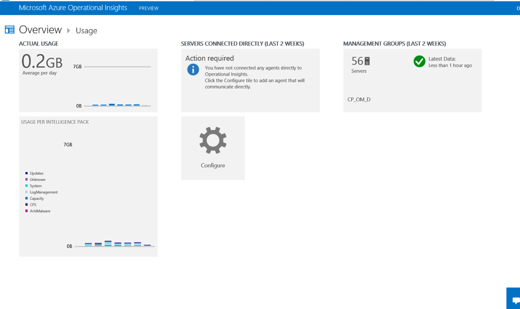Open the feedback chat icon
The width and height of the screenshot is (520, 309).
pos(513,298)
